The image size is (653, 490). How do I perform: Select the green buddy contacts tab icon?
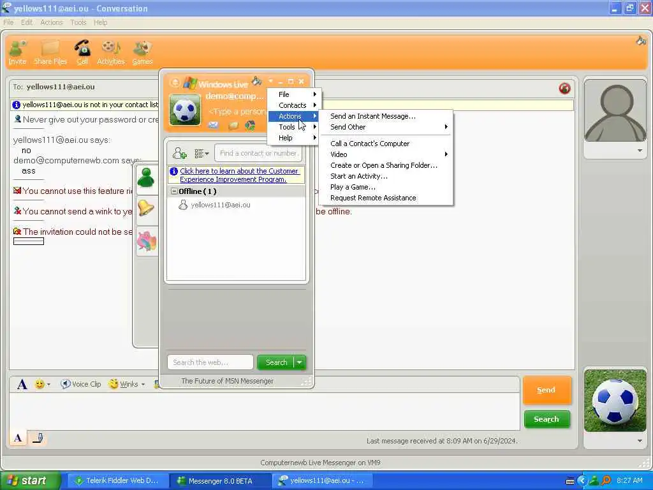click(146, 177)
